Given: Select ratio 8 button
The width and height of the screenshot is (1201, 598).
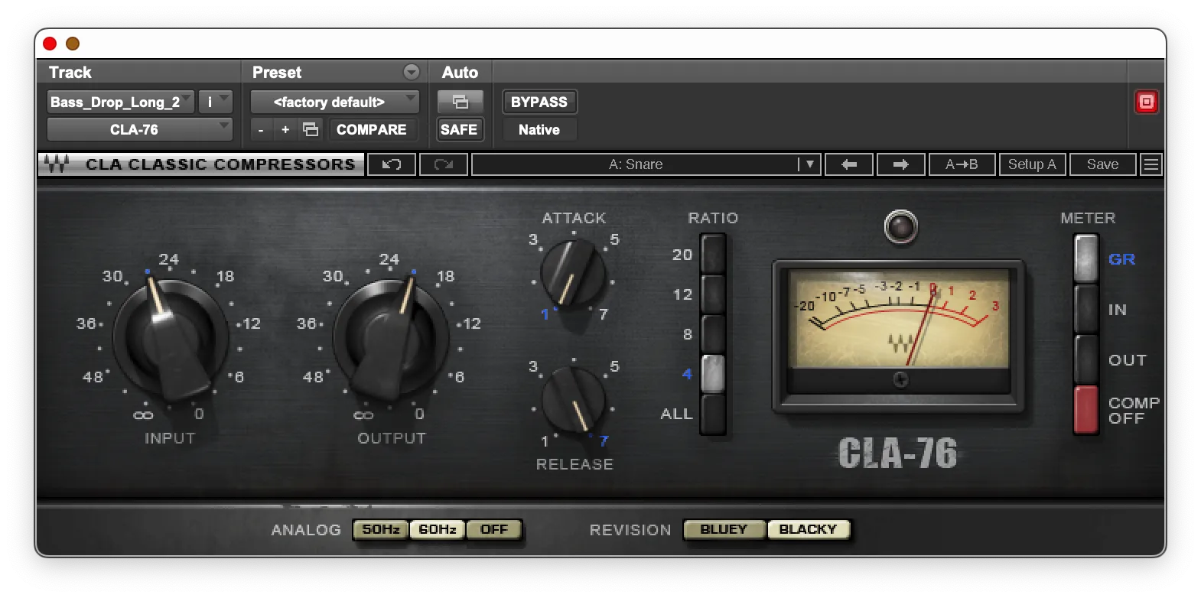Looking at the screenshot, I should [x=713, y=333].
